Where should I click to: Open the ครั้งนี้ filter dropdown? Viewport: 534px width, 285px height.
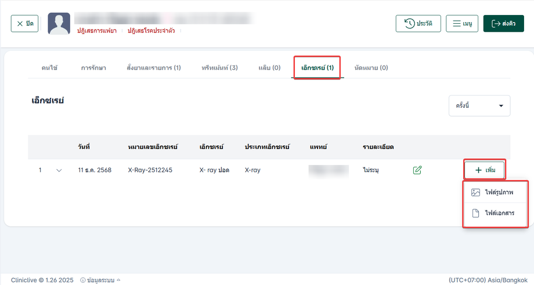pos(479,105)
